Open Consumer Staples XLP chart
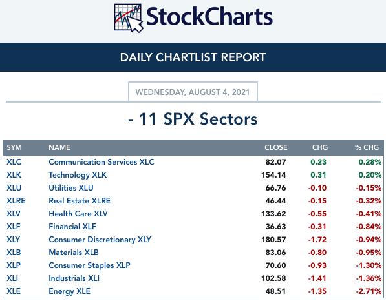Screen dimensions: 386x301 90,265
